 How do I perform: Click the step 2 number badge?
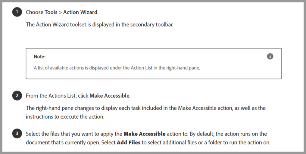17,96
